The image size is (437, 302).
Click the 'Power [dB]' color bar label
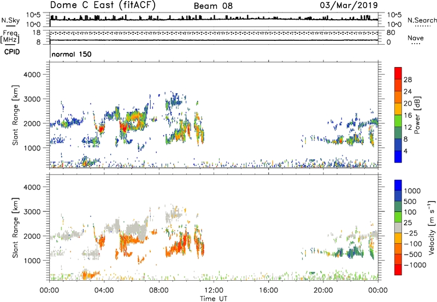tap(417, 115)
